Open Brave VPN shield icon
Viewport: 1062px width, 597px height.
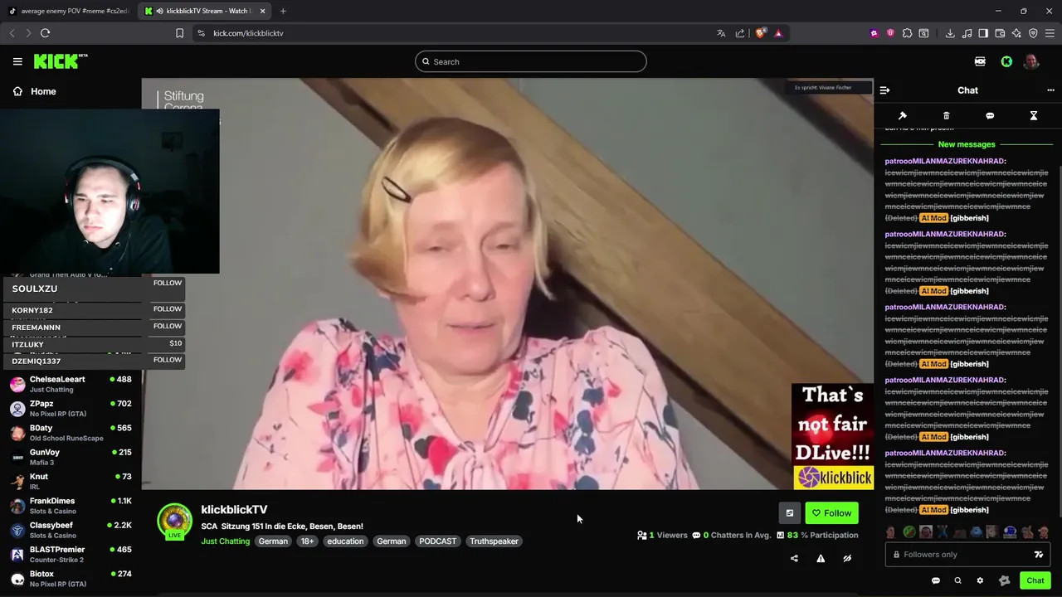1033,33
